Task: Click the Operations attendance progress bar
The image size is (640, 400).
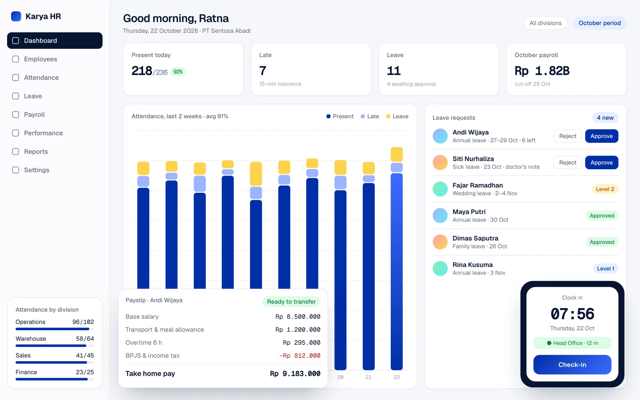Action: click(55, 329)
